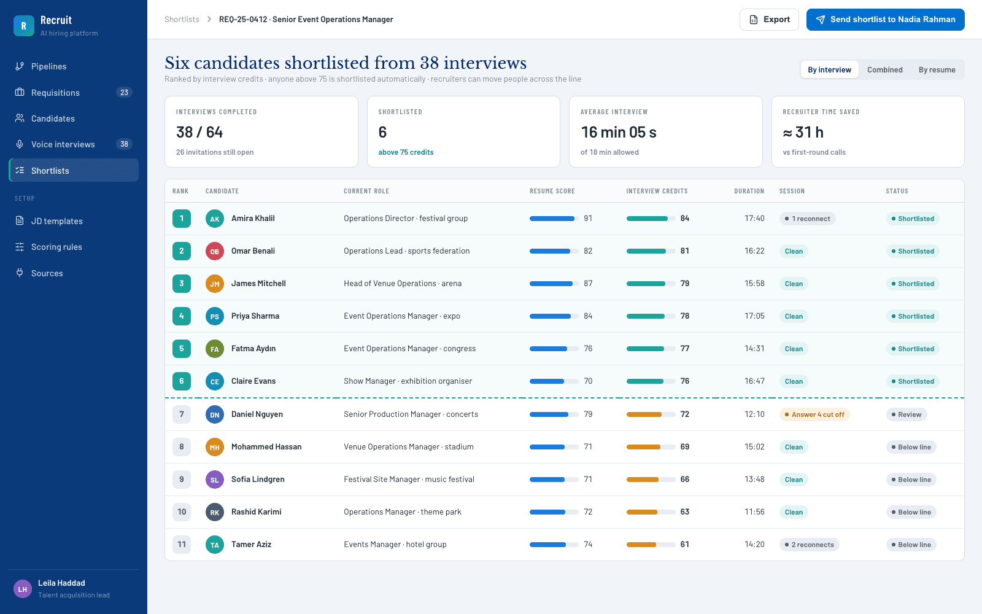Click the Voice interviews 38 badge
The image size is (982, 614).
[x=124, y=144]
